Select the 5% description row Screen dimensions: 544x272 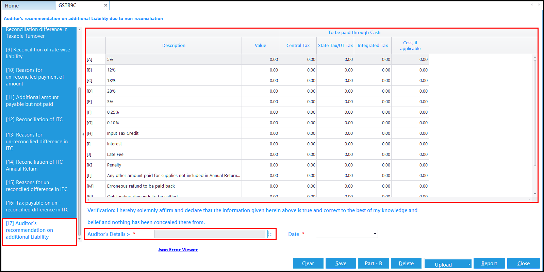174,60
